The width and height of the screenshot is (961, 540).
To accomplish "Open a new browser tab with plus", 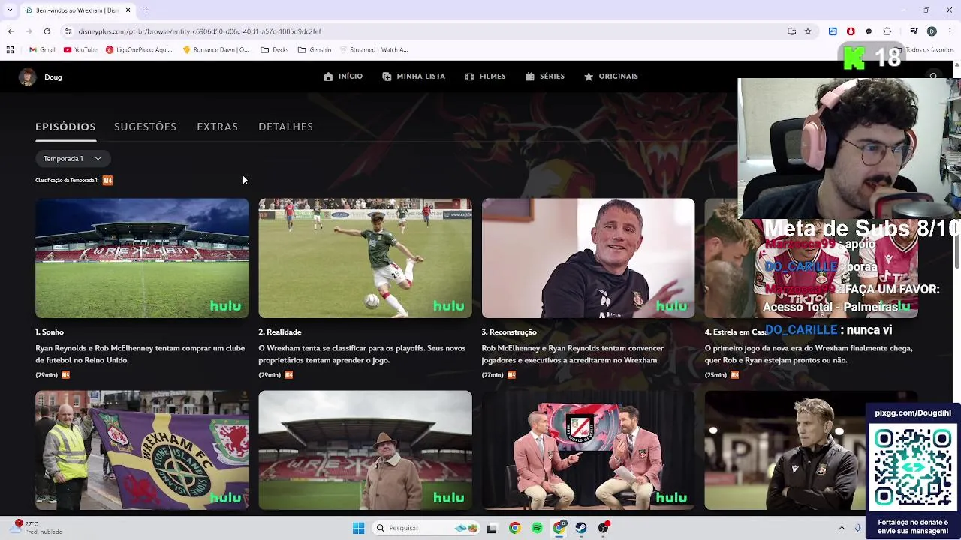I will coord(146,10).
